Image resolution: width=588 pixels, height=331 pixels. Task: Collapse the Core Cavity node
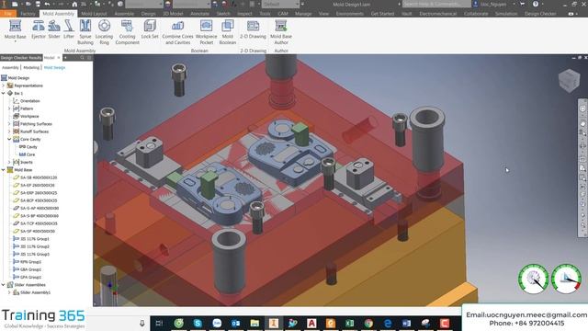click(9, 139)
